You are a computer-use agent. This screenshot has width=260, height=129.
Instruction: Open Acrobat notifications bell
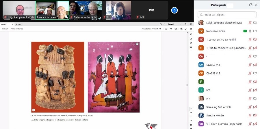(x=164, y=24)
